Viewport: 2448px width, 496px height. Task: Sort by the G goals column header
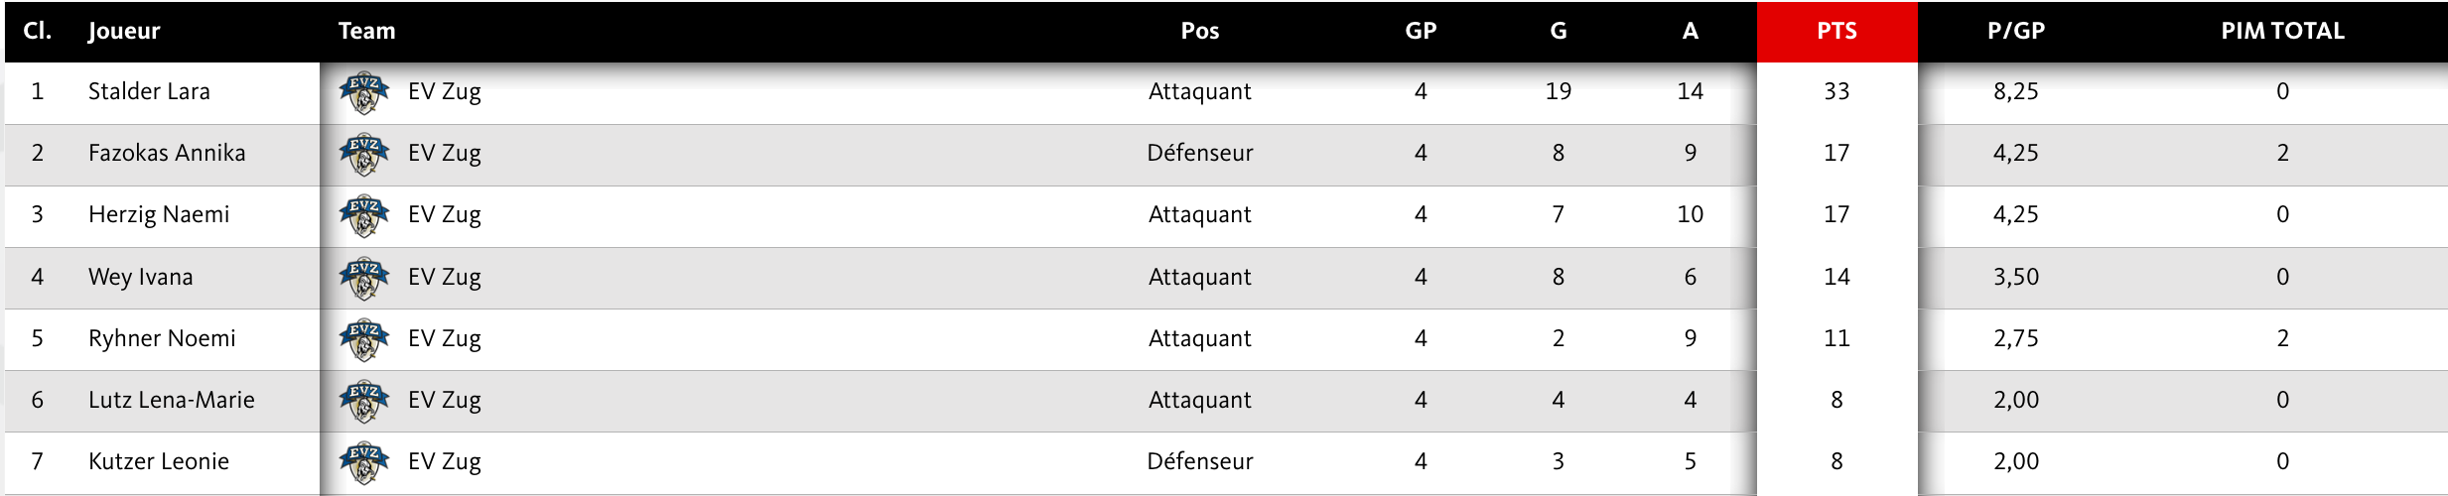tap(1559, 31)
